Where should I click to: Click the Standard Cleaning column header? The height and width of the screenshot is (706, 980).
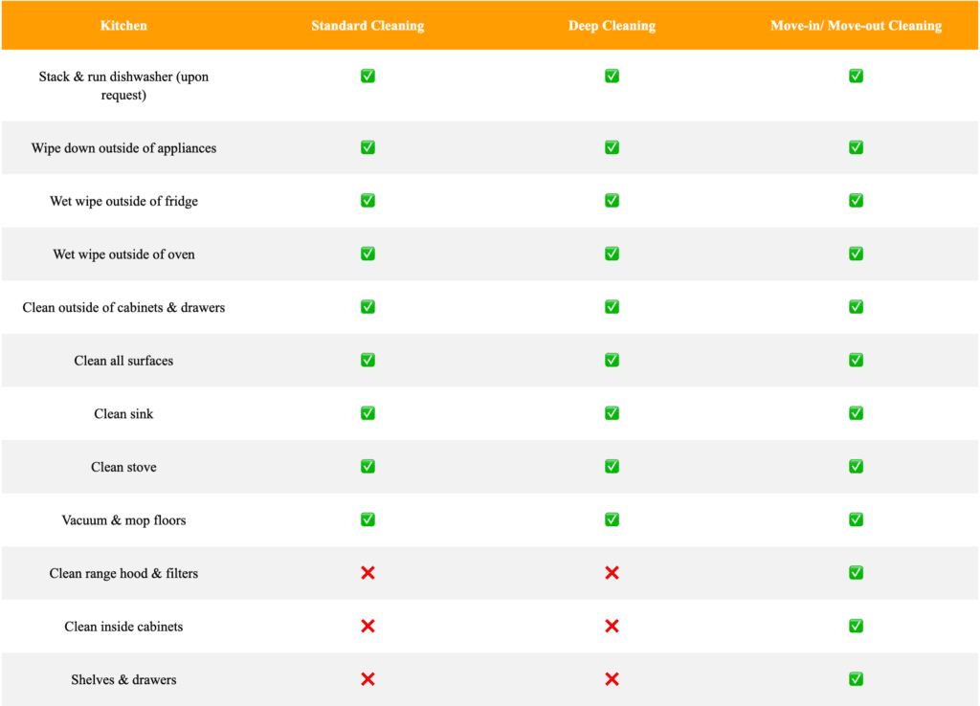pos(367,26)
